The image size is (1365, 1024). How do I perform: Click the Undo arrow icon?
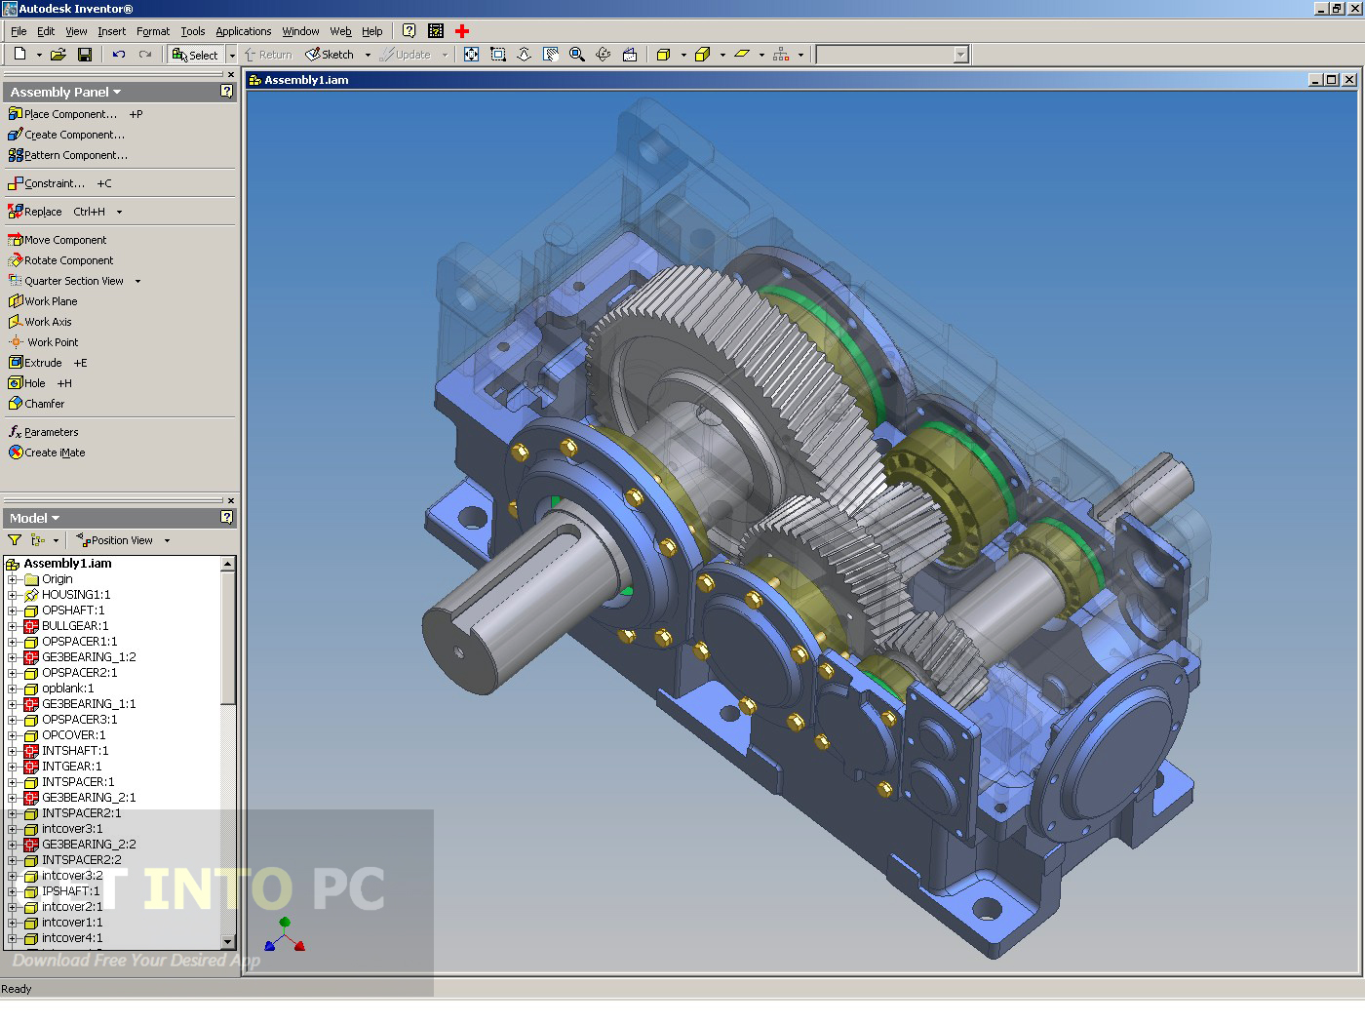tap(119, 55)
